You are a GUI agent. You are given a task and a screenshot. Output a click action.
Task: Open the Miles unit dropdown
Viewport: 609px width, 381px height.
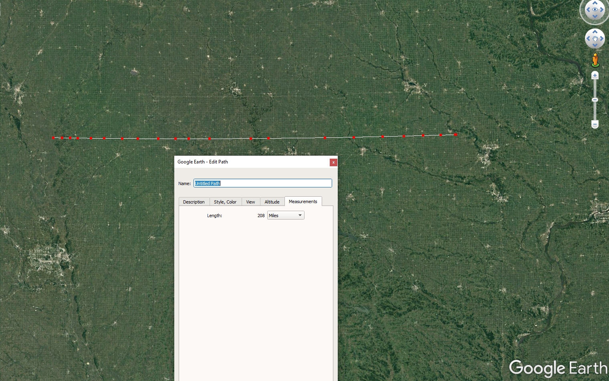[286, 216]
